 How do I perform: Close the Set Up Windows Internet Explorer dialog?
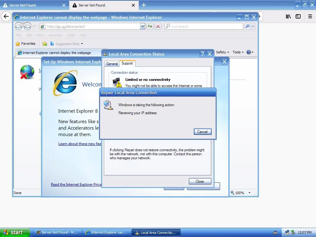[x=224, y=62]
